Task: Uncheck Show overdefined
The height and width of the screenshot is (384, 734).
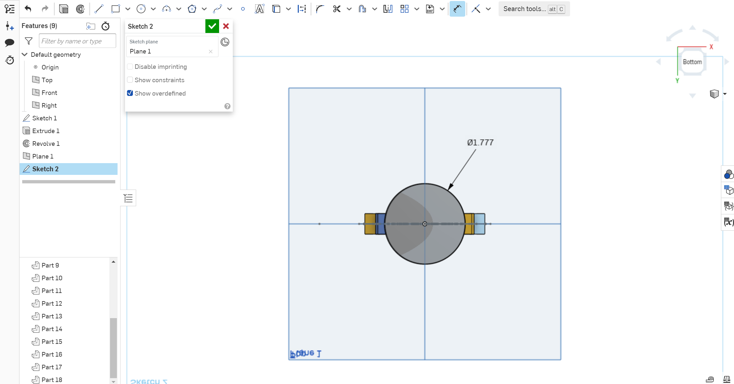Action: point(130,93)
